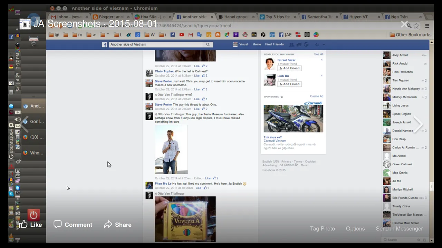
Task: Open chat with Joey Arnold
Action: (x=405, y=55)
